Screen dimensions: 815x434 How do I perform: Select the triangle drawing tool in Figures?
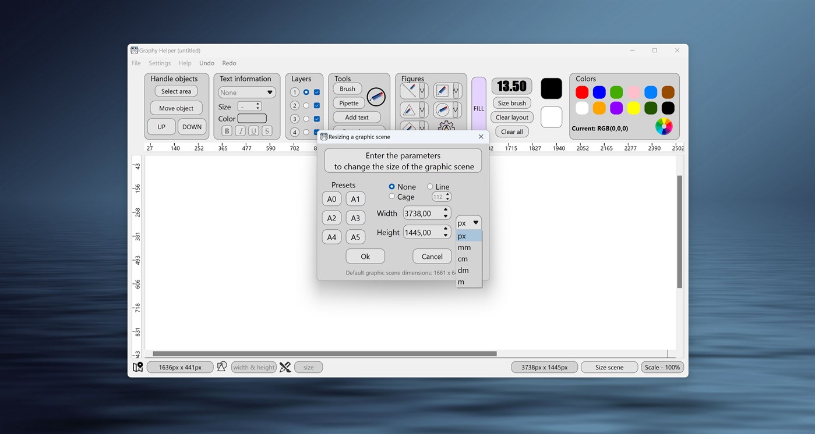click(x=408, y=109)
